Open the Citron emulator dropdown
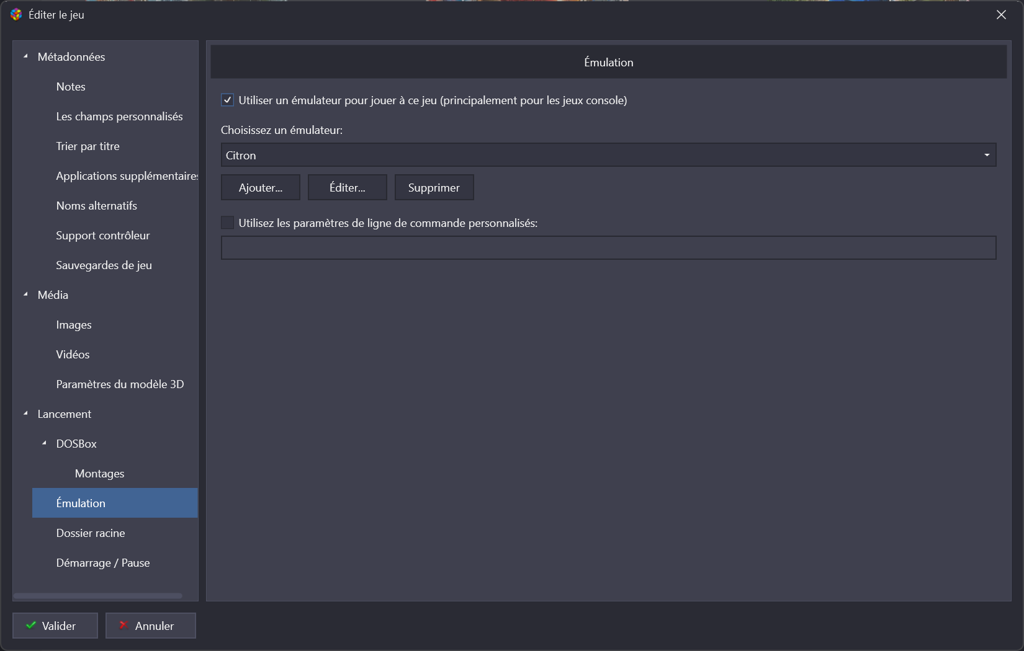 click(608, 155)
